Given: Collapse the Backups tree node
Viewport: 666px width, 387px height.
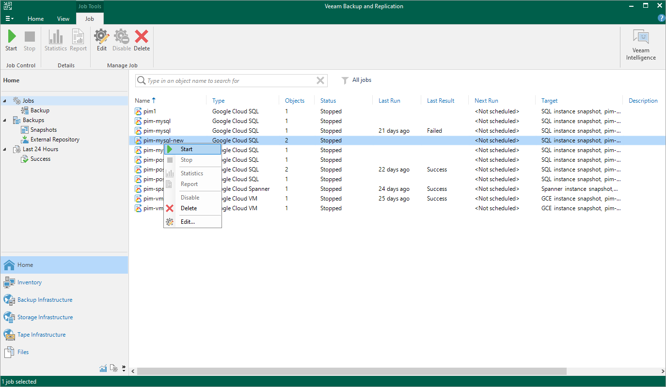Looking at the screenshot, I should tap(5, 120).
